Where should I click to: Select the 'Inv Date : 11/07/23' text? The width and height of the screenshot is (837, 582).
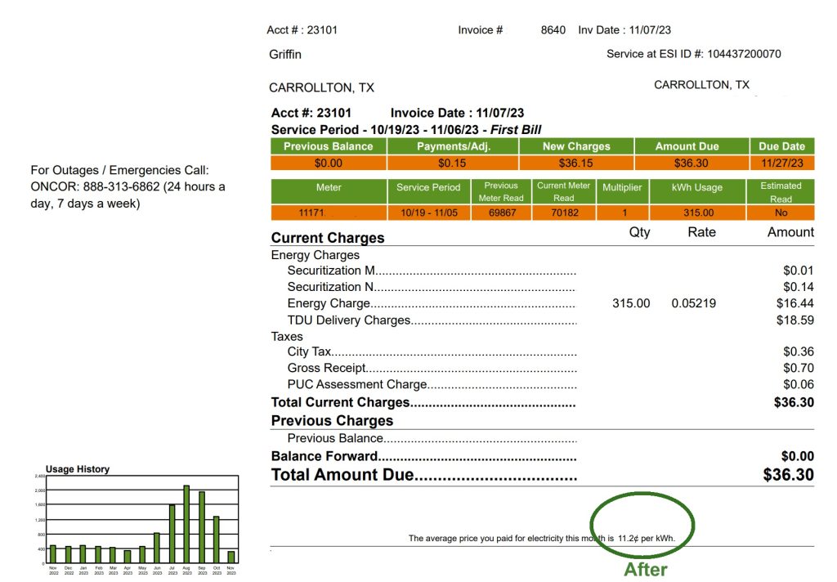pos(624,30)
